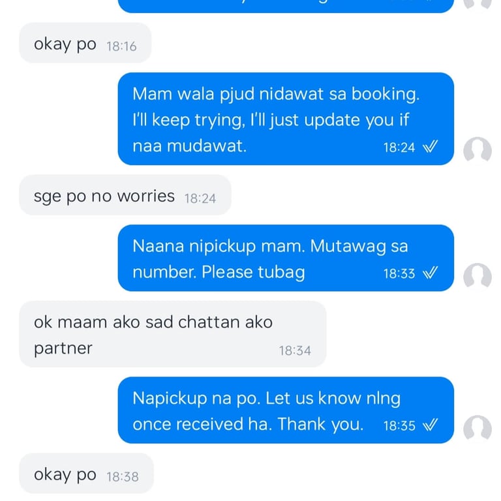Tap the 18:38 timestamp at bottom

(x=123, y=477)
